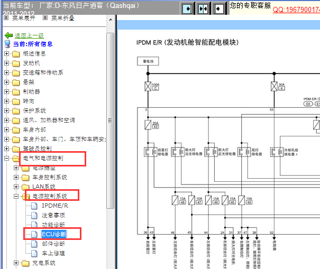Click folder icon next to 概述信息
The width and height of the screenshot is (320, 269).
click(x=16, y=54)
